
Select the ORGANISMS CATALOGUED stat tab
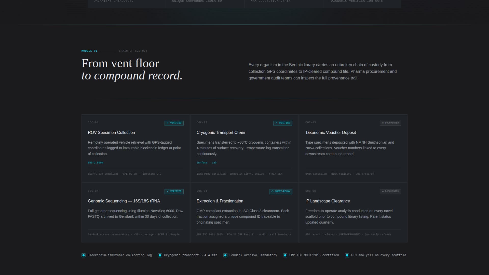113,3
